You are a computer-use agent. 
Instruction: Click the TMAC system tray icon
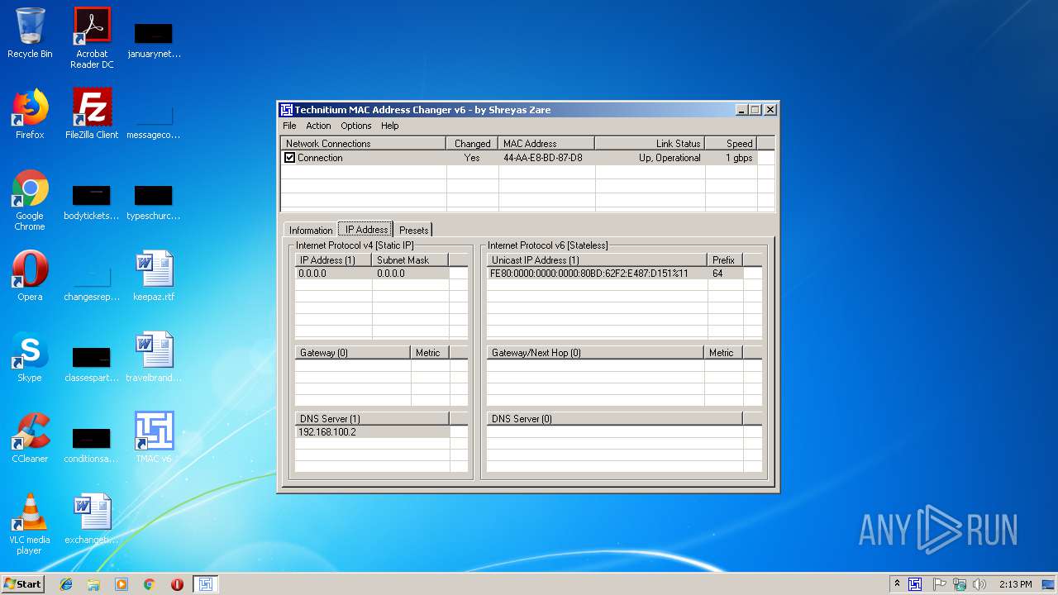coord(915,584)
